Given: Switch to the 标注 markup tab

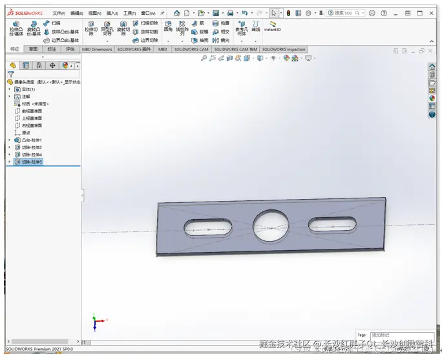Looking at the screenshot, I should pyautogui.click(x=52, y=49).
